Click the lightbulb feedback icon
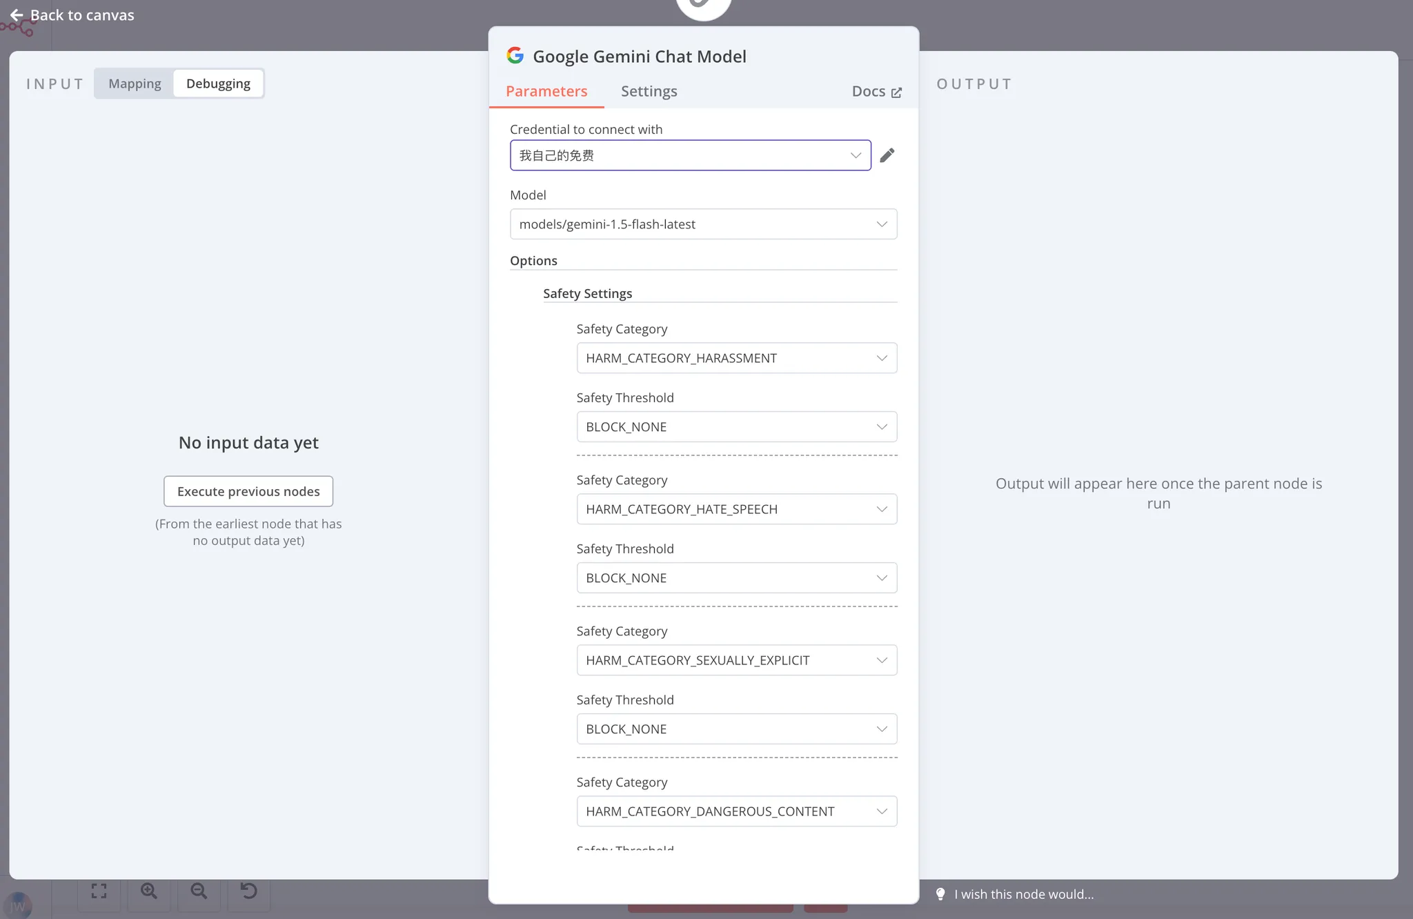Viewport: 1413px width, 919px height. [x=940, y=894]
